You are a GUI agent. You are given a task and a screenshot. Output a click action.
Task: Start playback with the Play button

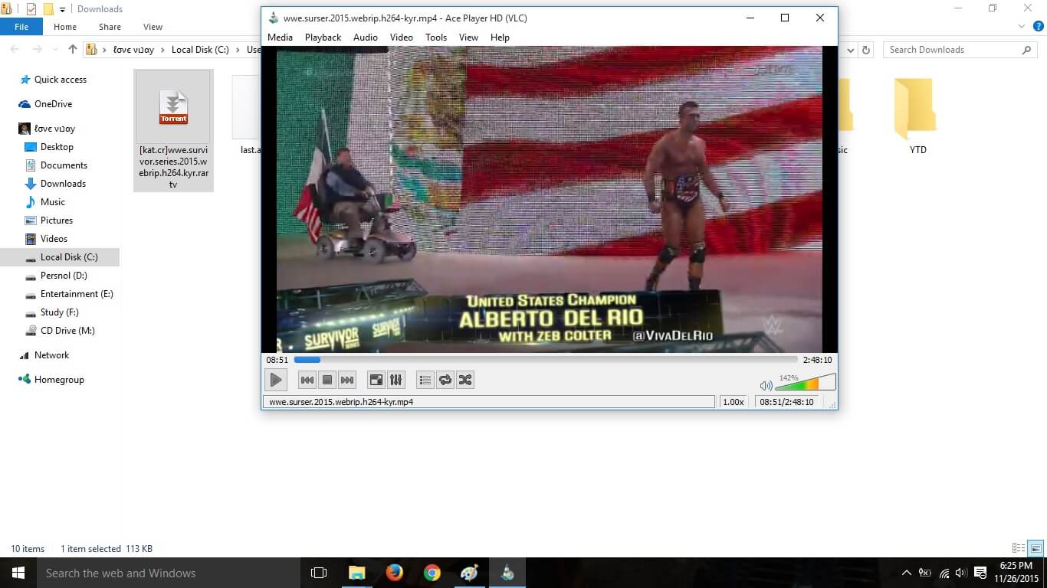click(276, 379)
